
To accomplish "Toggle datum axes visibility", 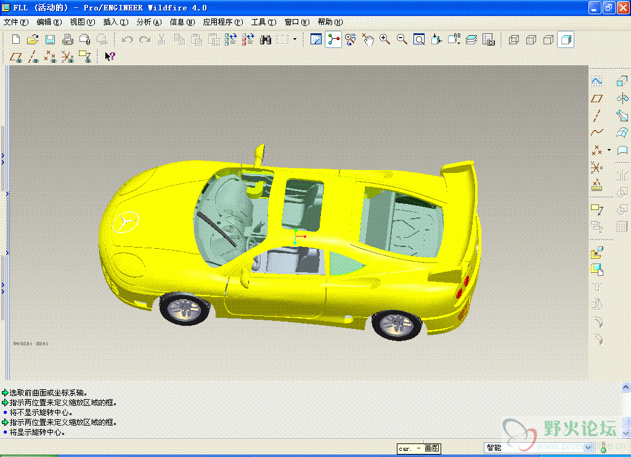I will point(33,57).
